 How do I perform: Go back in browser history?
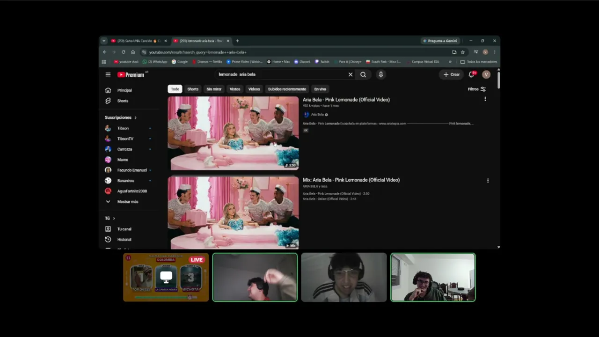coord(104,52)
